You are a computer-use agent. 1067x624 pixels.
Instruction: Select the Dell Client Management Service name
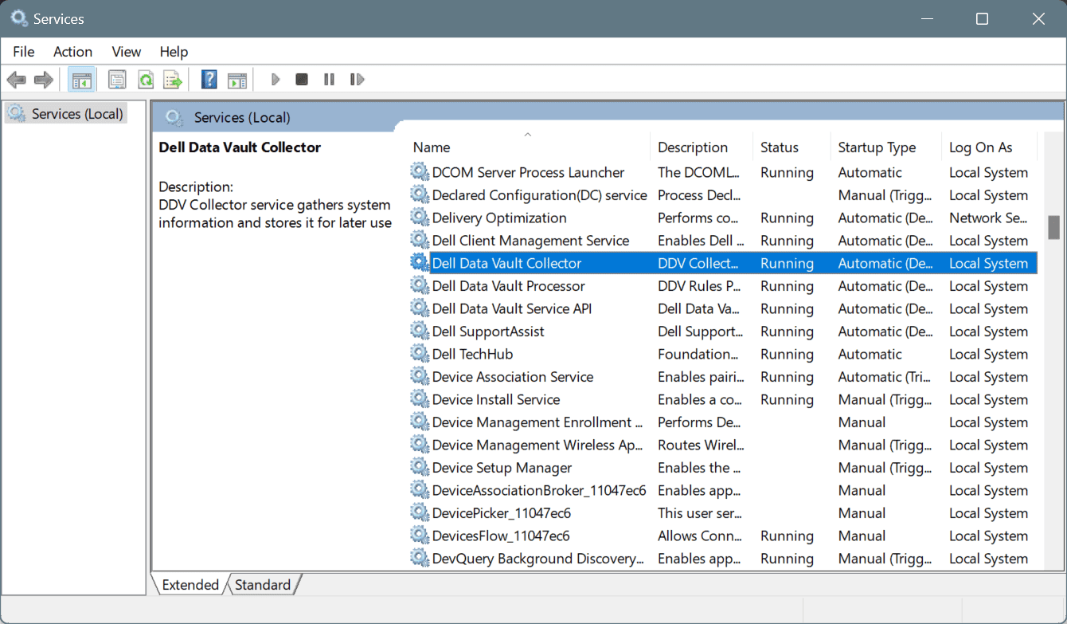(x=530, y=241)
